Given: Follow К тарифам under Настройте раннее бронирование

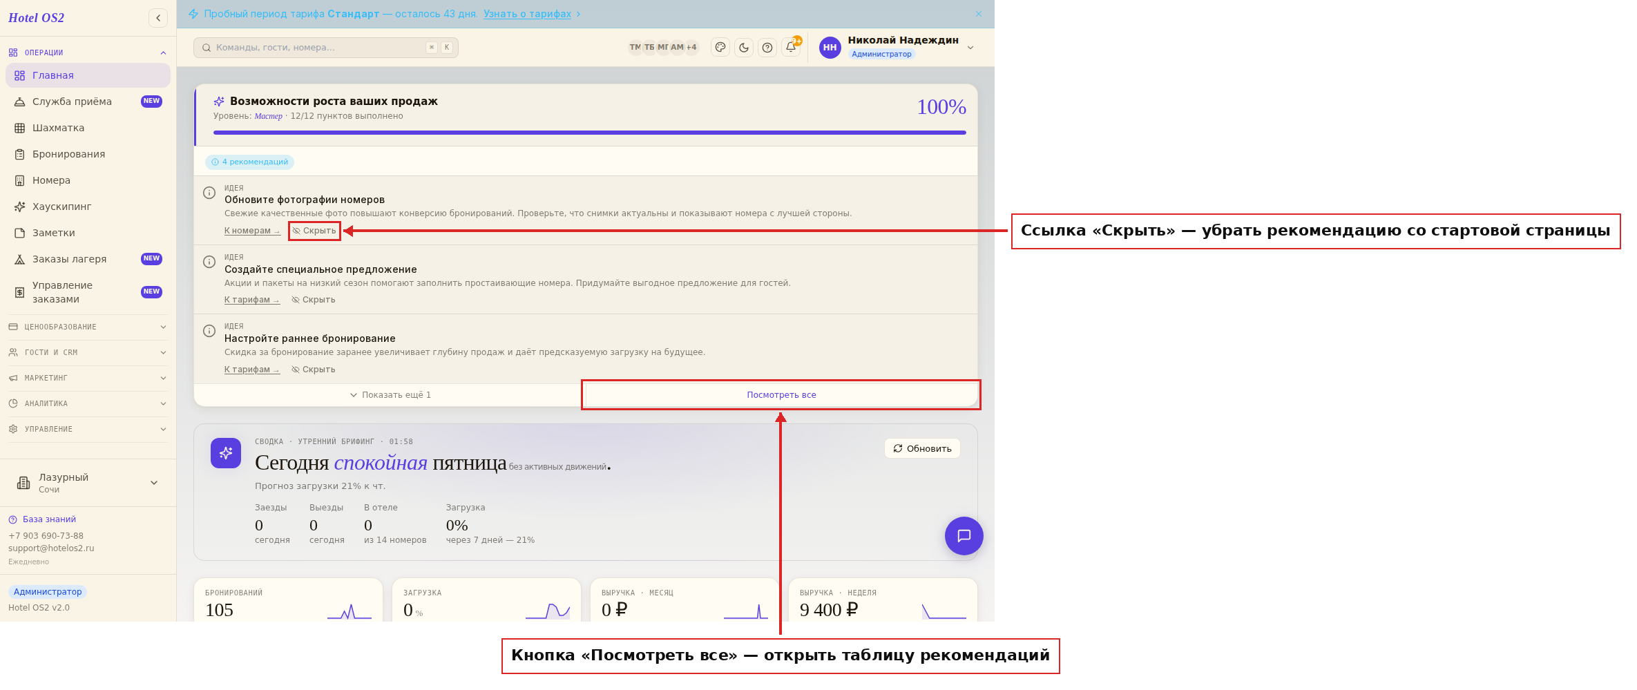Looking at the screenshot, I should coord(252,370).
